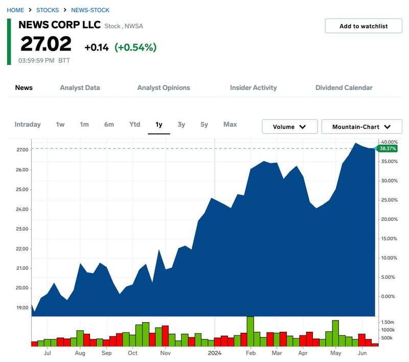Open the Dividend Calendar tab

[344, 87]
